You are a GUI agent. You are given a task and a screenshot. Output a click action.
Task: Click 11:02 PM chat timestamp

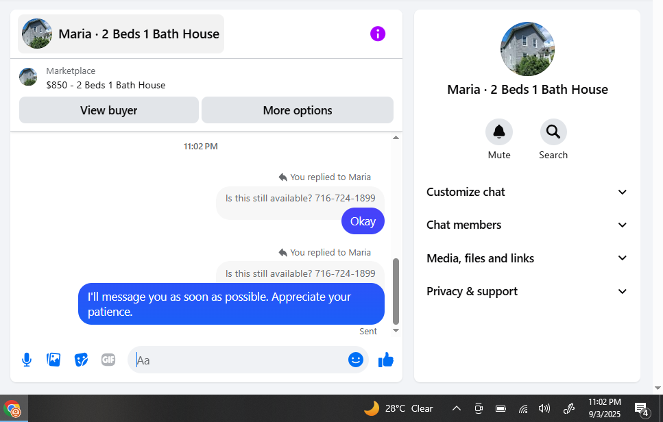tap(200, 147)
